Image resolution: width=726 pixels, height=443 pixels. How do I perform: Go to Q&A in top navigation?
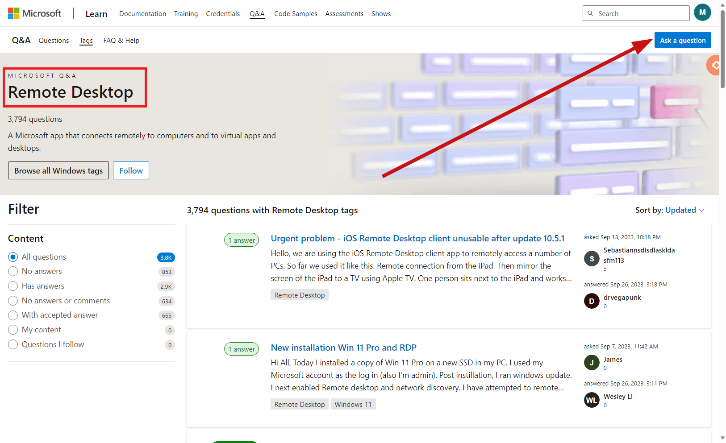click(257, 14)
